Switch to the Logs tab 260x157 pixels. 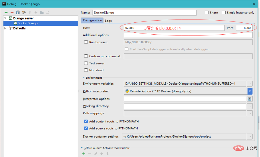108,21
